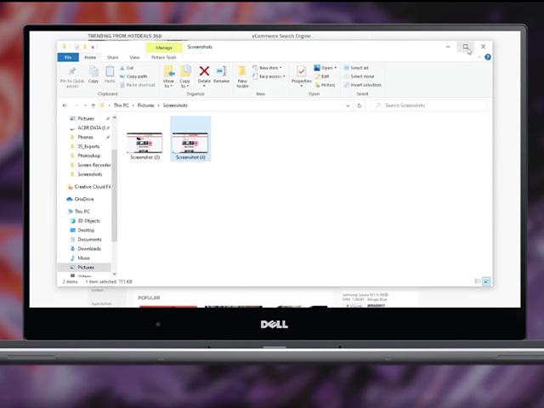Click the Paste ribbon icon
The image size is (544, 408).
110,71
